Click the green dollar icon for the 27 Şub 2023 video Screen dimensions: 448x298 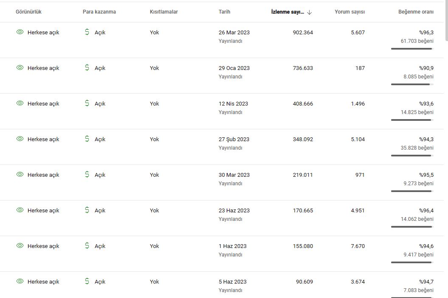click(87, 139)
